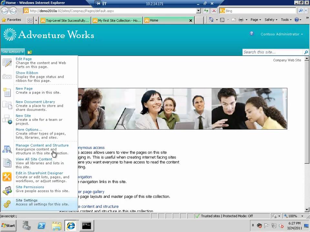Click the Site Settings gear icon

[7, 204]
